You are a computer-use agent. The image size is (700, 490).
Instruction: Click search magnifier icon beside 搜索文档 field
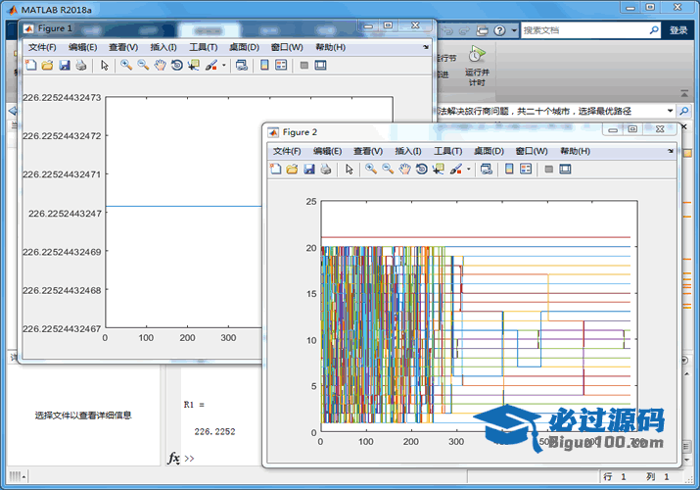click(x=654, y=30)
